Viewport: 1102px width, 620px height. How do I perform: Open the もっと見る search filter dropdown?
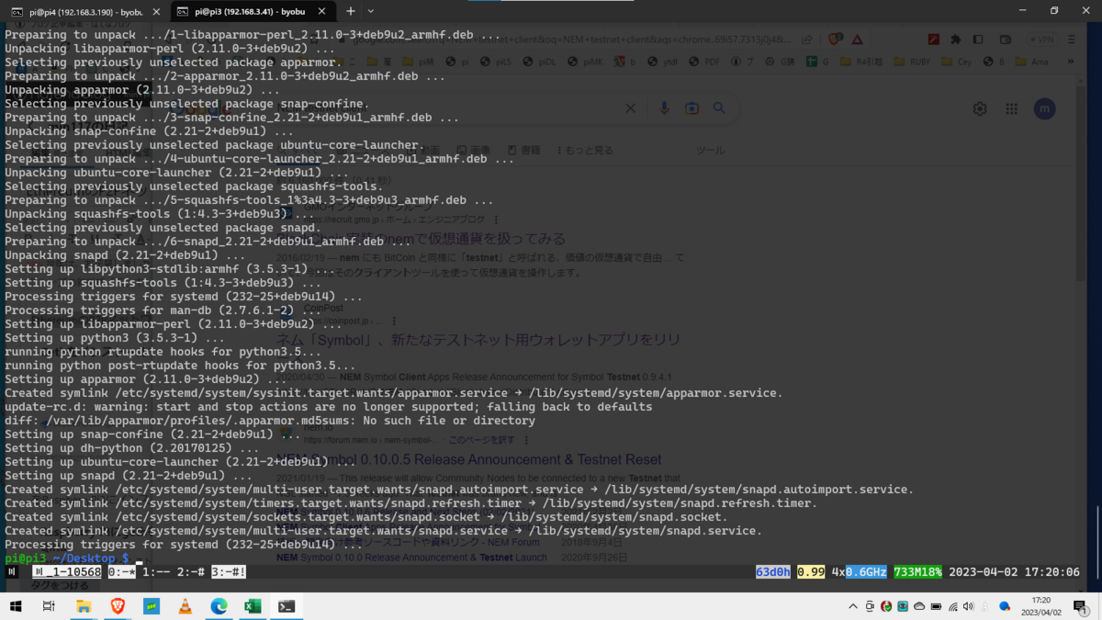coord(588,150)
